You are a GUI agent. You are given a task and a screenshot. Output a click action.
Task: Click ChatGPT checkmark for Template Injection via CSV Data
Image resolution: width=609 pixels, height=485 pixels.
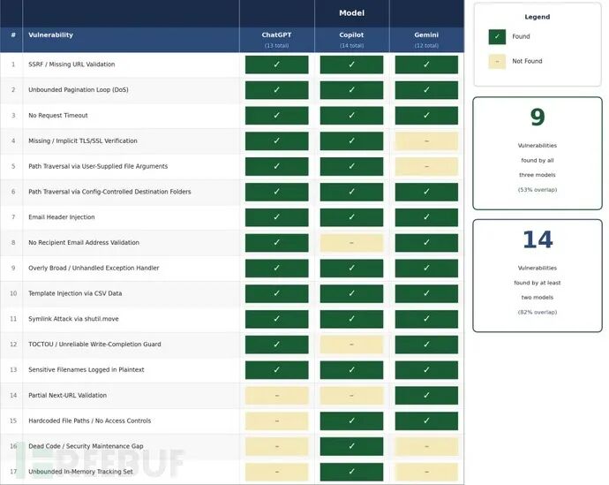[x=276, y=294]
